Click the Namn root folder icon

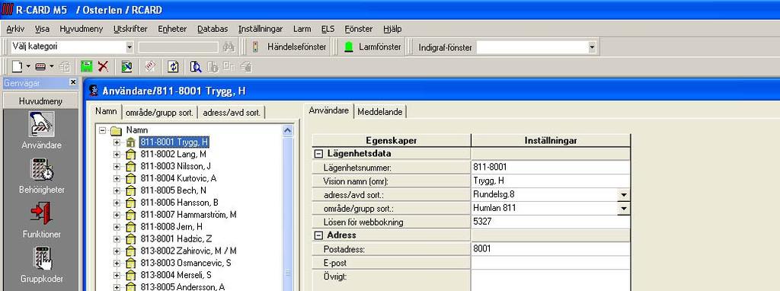click(116, 131)
